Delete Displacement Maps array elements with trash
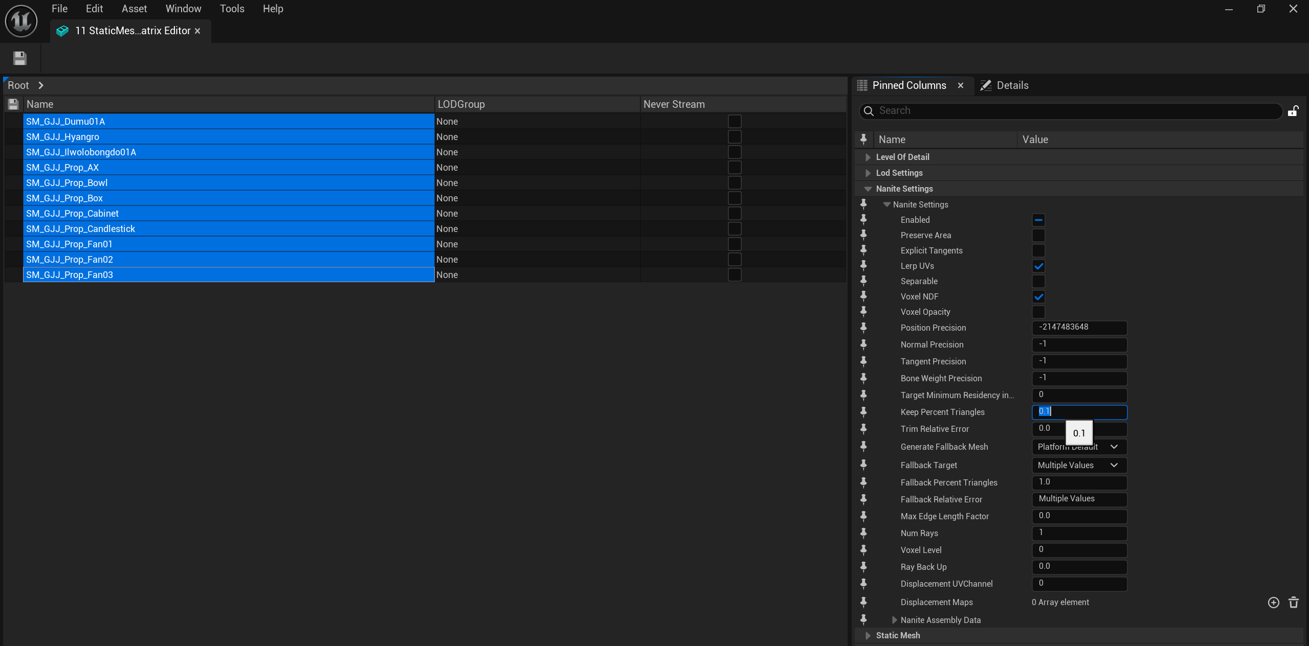Screen dimensions: 1309x646 pyautogui.click(x=1294, y=603)
